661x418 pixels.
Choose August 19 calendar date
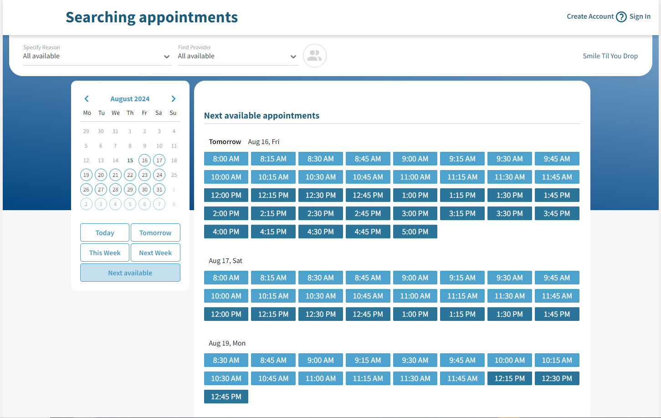tap(86, 175)
